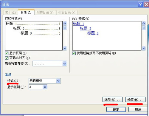149x116 pixels.
Task: Click 标题 2 row in print preview
Action: pos(37,29)
